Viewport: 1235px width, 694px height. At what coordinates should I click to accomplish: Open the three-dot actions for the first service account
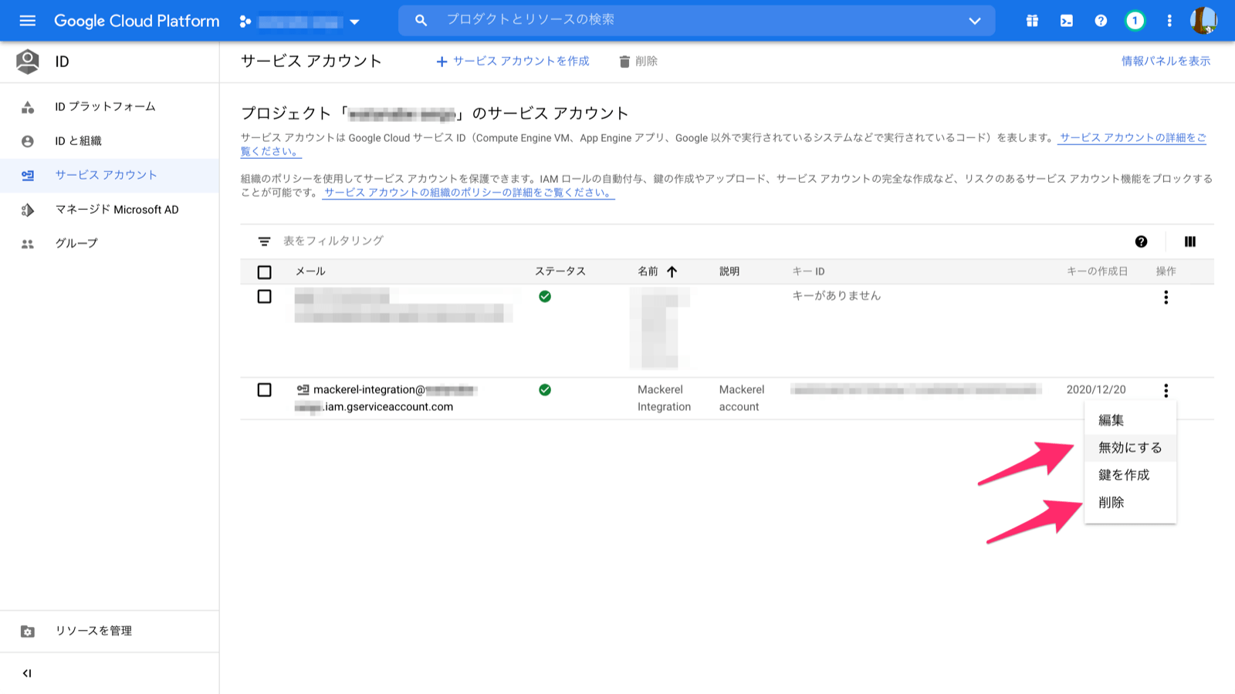click(x=1166, y=297)
